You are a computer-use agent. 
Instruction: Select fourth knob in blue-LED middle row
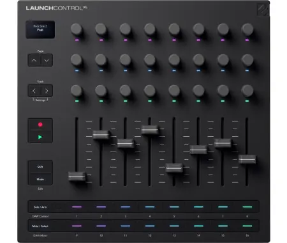point(150,60)
